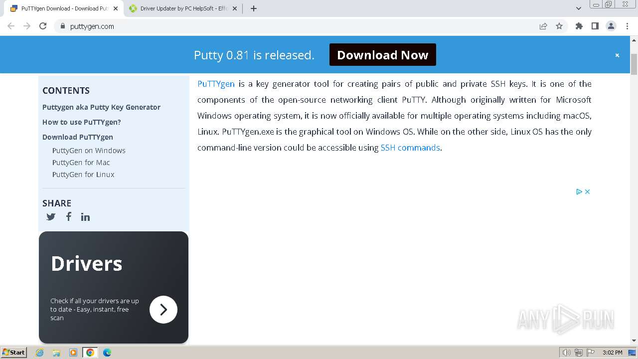Bookmark this page with the star

(x=559, y=26)
